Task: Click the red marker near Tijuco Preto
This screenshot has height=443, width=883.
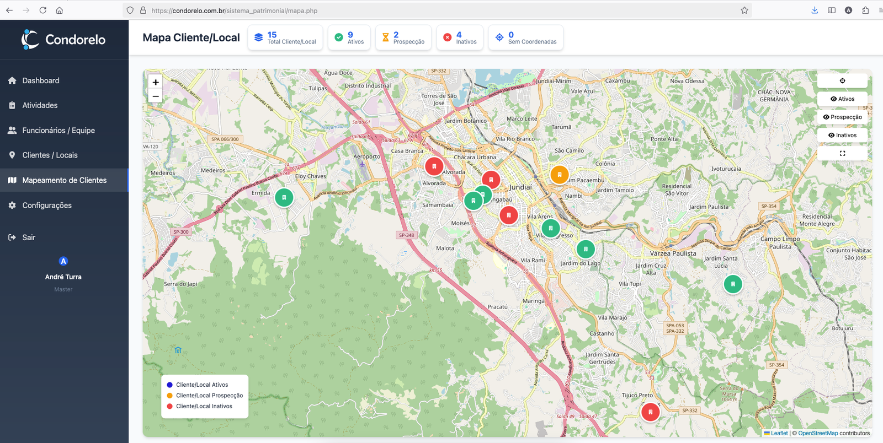Action: (651, 412)
